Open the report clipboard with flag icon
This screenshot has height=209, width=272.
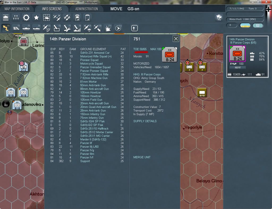tap(77, 18)
